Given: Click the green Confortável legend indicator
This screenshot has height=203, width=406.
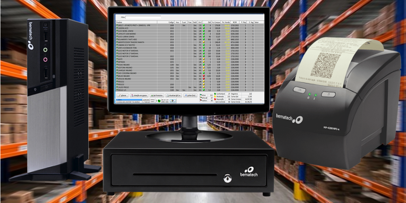Looking at the screenshot, I should (215, 94).
